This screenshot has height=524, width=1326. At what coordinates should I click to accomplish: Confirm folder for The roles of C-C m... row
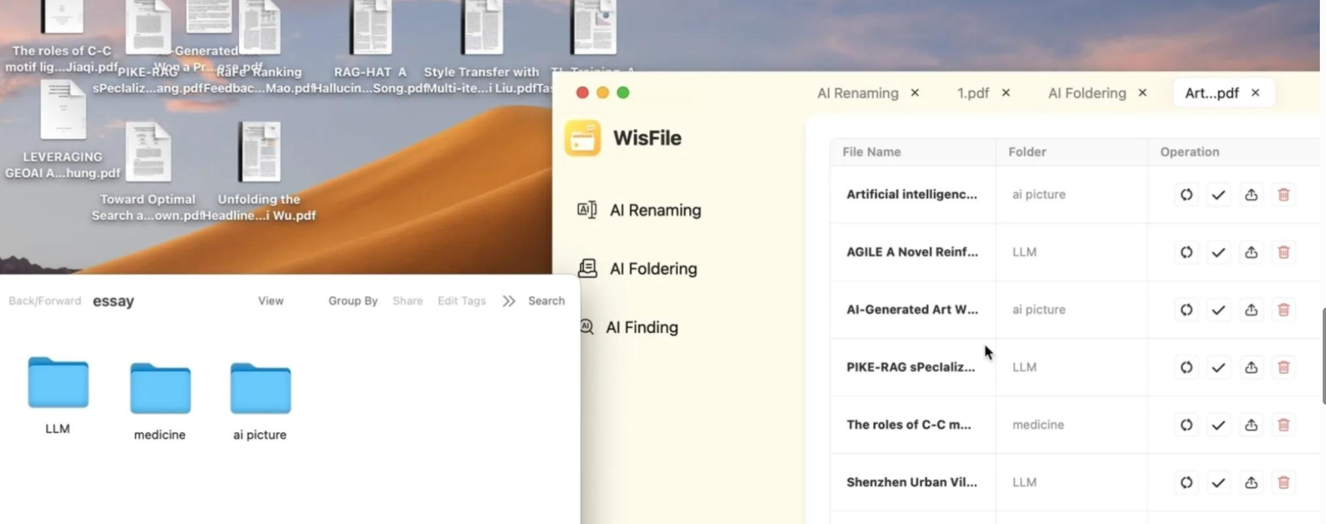1219,425
